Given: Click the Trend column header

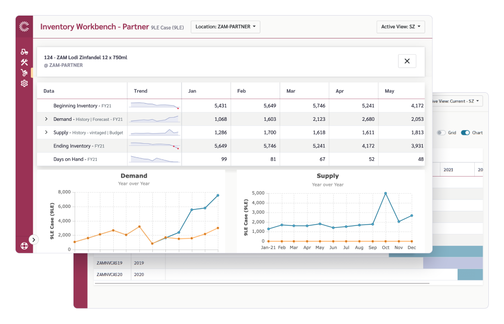Looking at the screenshot, I should (x=141, y=91).
